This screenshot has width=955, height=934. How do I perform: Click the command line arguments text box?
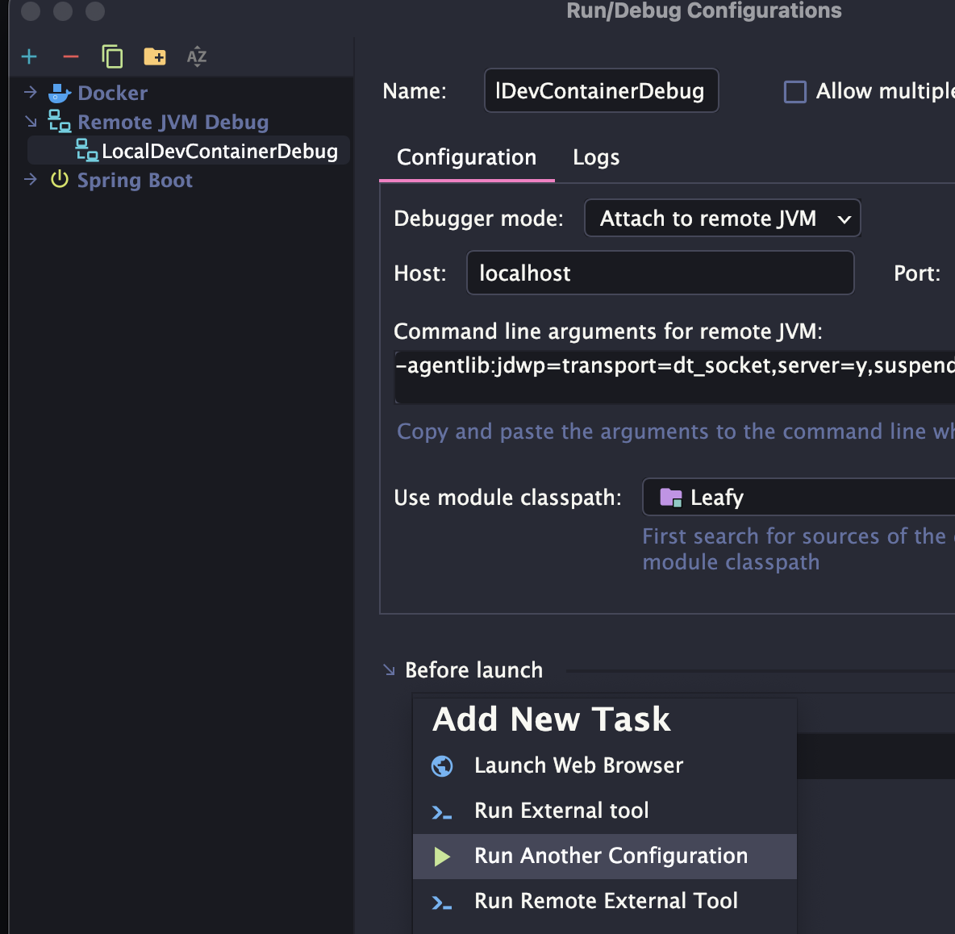(x=675, y=377)
